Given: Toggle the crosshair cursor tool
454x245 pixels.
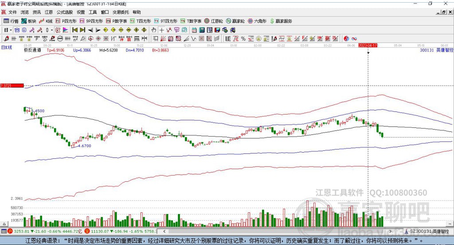Looking at the screenshot, I should point(161,30).
